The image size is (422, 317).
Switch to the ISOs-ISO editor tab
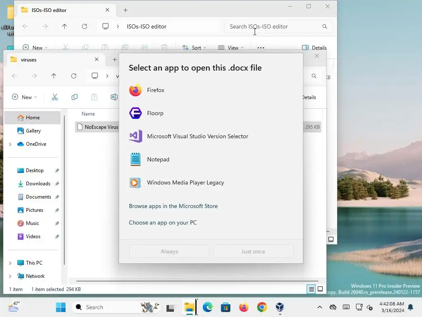coord(66,10)
